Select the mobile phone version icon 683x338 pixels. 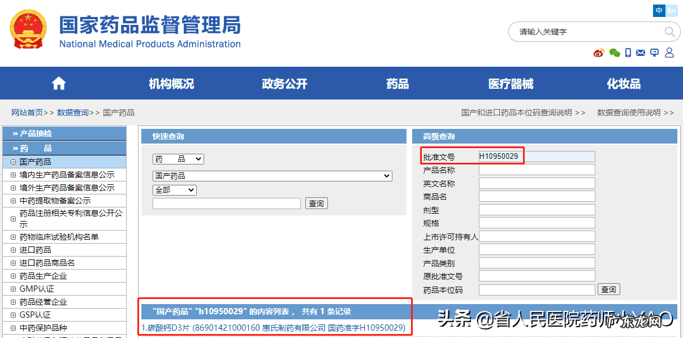(x=628, y=53)
